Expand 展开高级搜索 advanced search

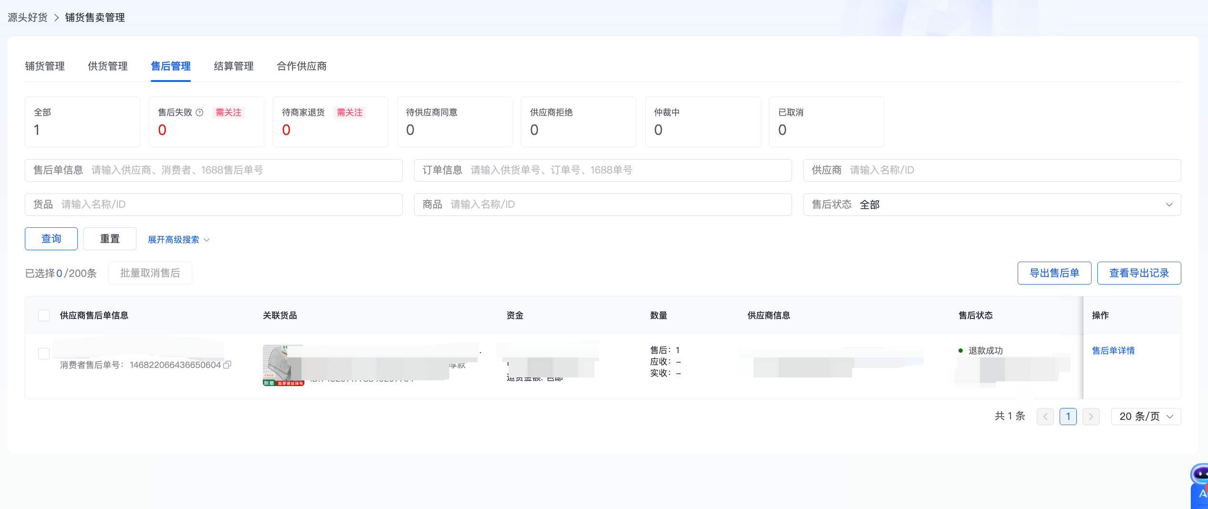point(178,240)
